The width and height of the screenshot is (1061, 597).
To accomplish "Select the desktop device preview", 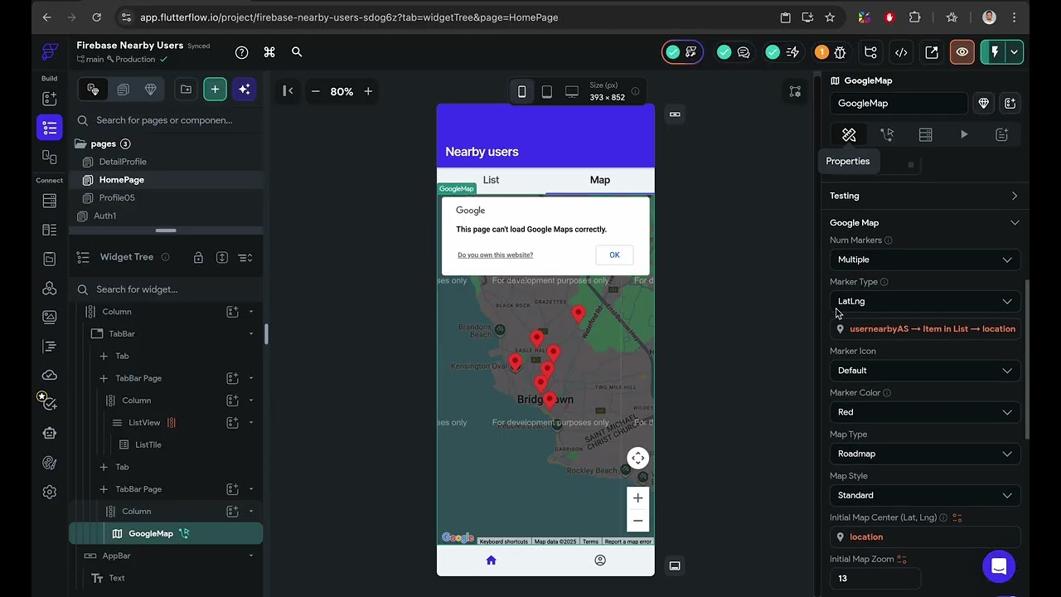I will pyautogui.click(x=572, y=91).
